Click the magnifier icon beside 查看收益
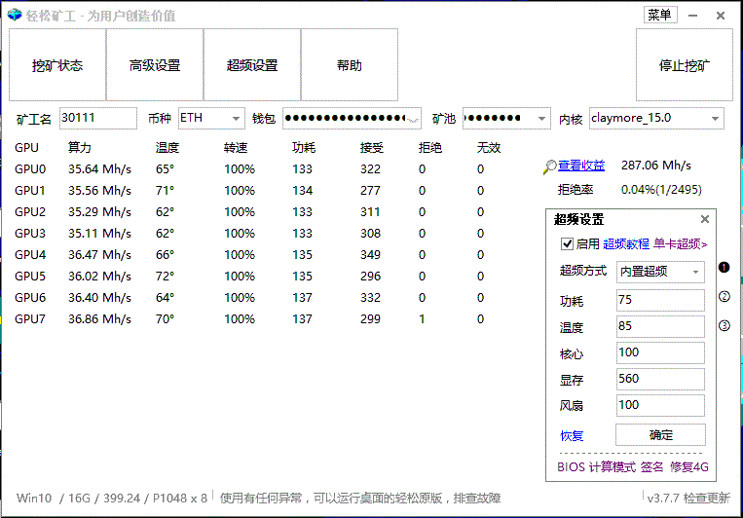 tap(550, 166)
